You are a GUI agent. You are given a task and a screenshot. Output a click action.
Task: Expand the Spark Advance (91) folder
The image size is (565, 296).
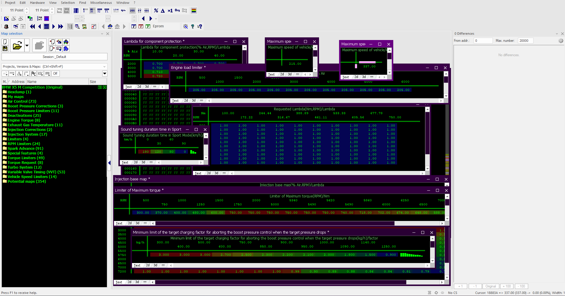click(x=25, y=149)
